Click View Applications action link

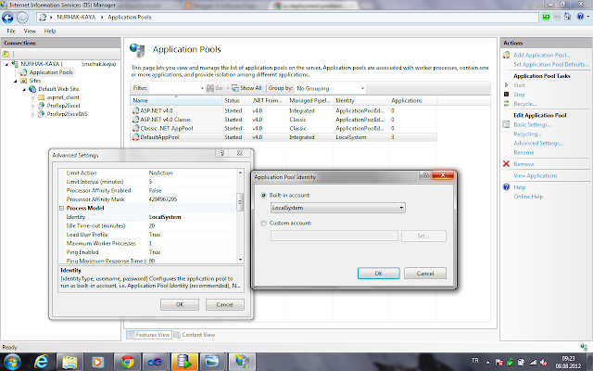tap(536, 175)
